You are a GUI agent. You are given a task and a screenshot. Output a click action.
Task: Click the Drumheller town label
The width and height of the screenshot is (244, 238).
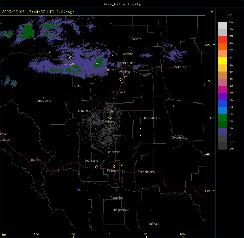click(181, 138)
